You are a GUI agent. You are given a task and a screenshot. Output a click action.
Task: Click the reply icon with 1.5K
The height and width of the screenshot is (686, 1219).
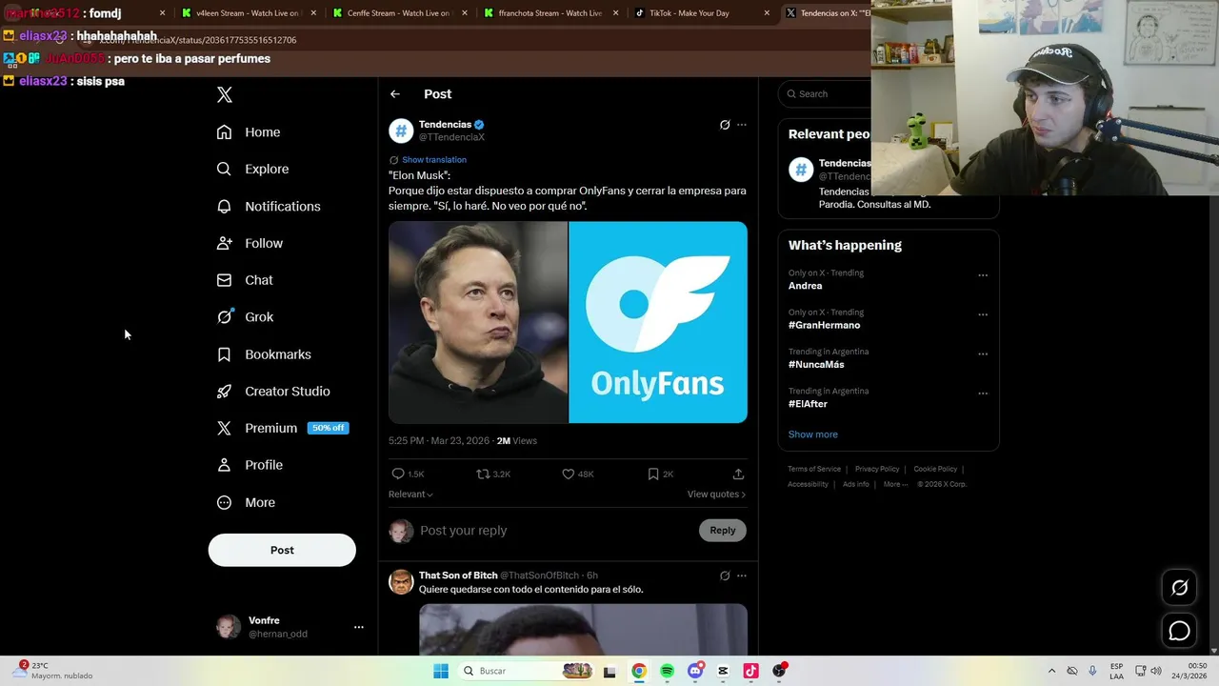tap(398, 474)
